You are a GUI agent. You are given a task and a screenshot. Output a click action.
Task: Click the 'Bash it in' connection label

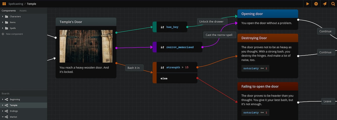(x=134, y=68)
